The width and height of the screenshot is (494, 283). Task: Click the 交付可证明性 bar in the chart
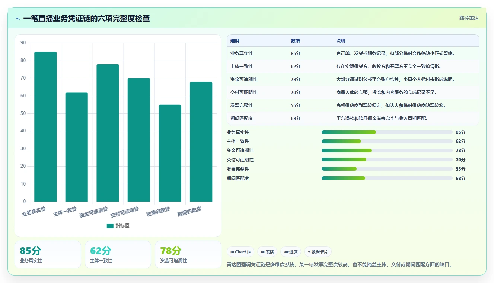(x=139, y=140)
